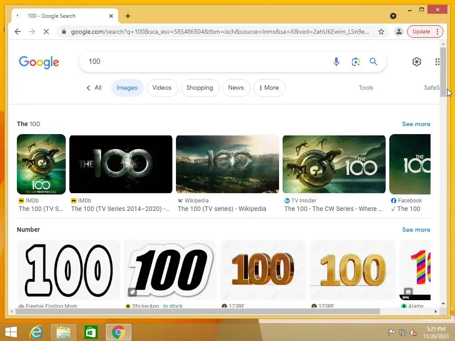Screen dimensions: 455x341
Task: Click the magnifier search button
Action: 373,61
